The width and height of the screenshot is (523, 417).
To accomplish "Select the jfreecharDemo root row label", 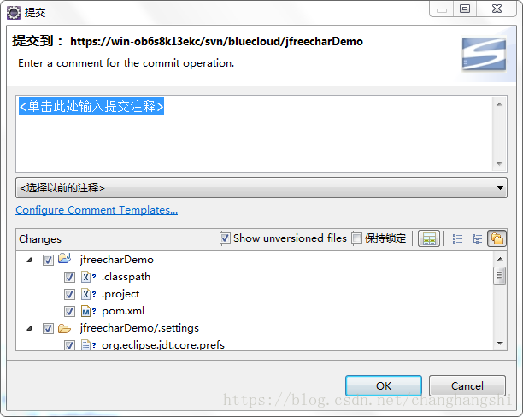I will pos(117,260).
